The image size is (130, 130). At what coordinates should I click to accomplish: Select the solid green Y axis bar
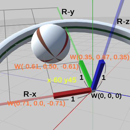pyautogui.click(x=85, y=74)
